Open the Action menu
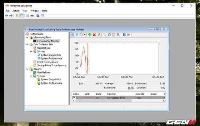The width and height of the screenshot is (200, 126). (16, 11)
